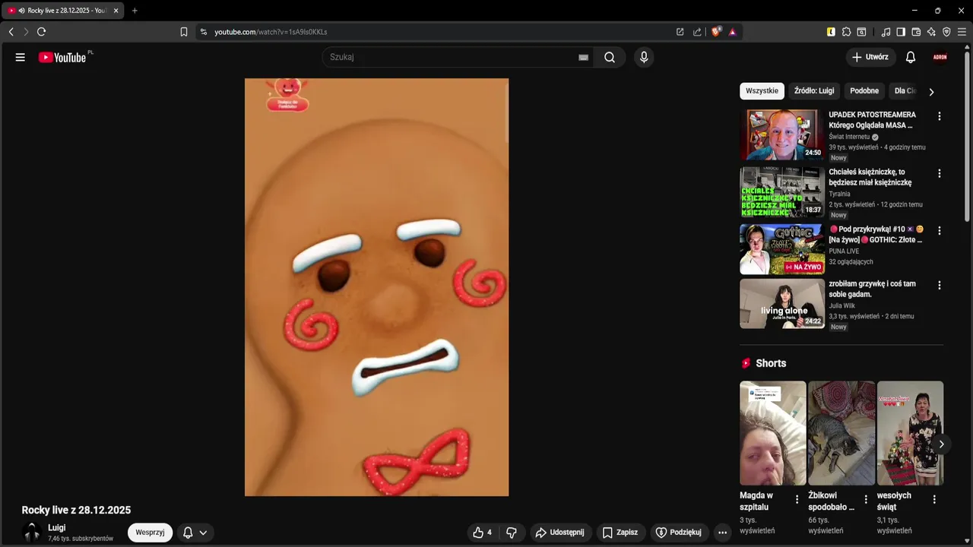
Task: Reload page with browser refresh icon
Action: 41,32
